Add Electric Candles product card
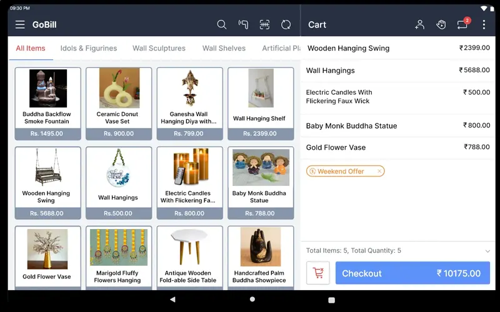The height and width of the screenshot is (312, 500). point(190,183)
